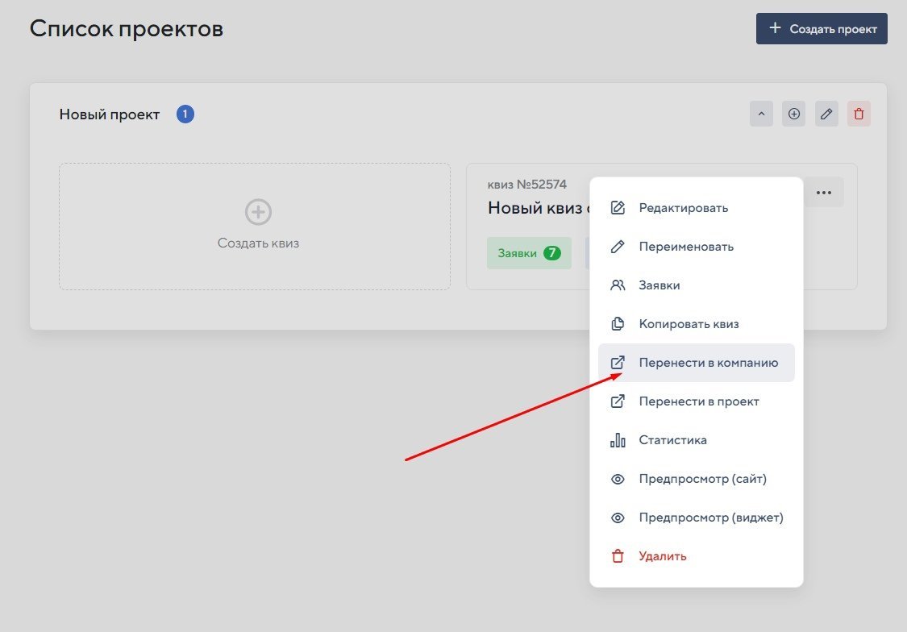907x632 pixels.
Task: Click the plus icon in project header
Action: click(794, 114)
